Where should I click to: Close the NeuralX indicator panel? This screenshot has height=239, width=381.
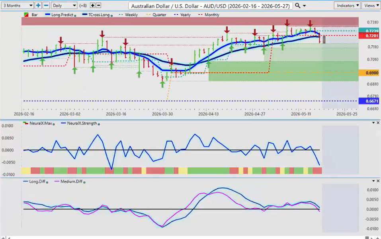[378, 123]
